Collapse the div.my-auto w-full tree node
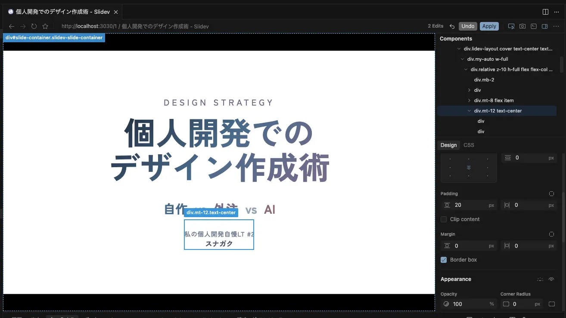The height and width of the screenshot is (318, 566). [463, 59]
